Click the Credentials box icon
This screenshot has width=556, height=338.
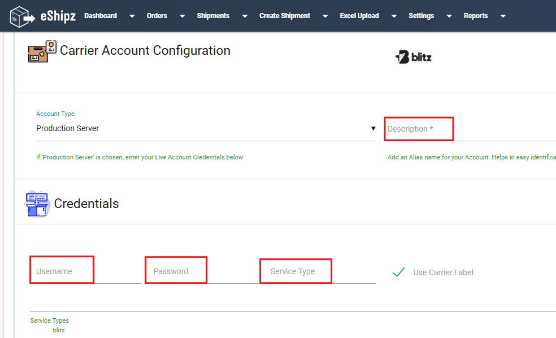point(37,203)
